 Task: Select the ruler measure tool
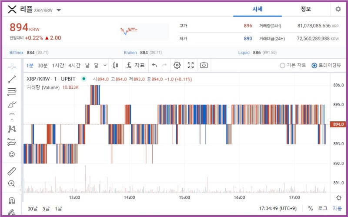pos(12,171)
